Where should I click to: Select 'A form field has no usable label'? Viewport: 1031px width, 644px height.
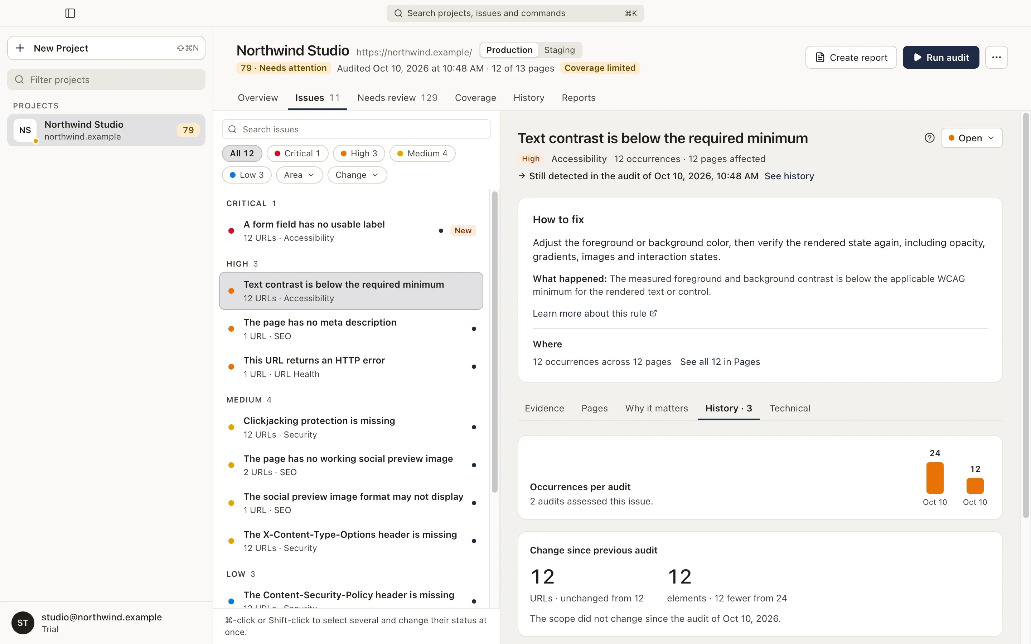tap(351, 231)
